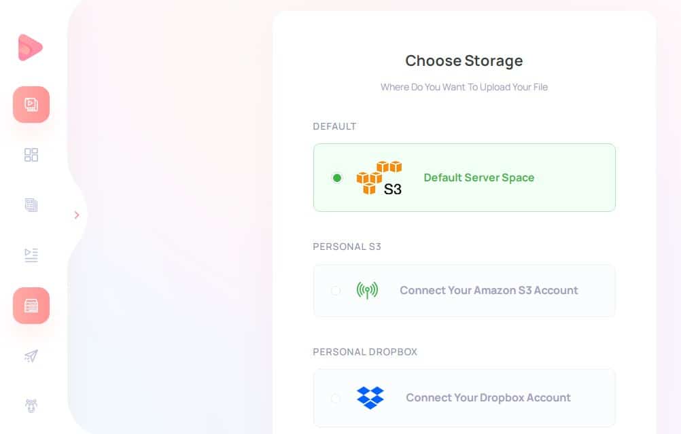Click the Amazon S3 cubes logo
This screenshot has width=681, height=434.
click(379, 177)
